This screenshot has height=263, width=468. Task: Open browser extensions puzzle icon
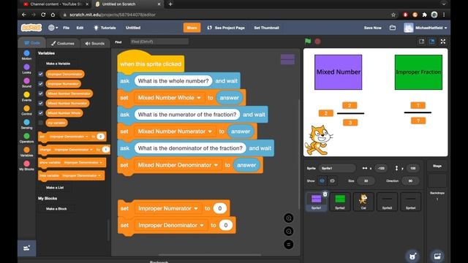(424, 15)
